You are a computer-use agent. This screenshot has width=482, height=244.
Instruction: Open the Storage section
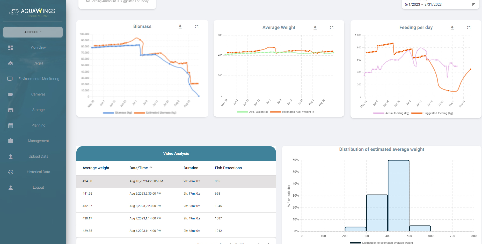[38, 110]
